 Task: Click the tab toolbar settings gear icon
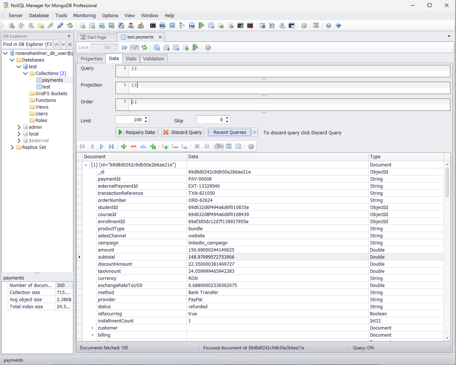pos(208,47)
